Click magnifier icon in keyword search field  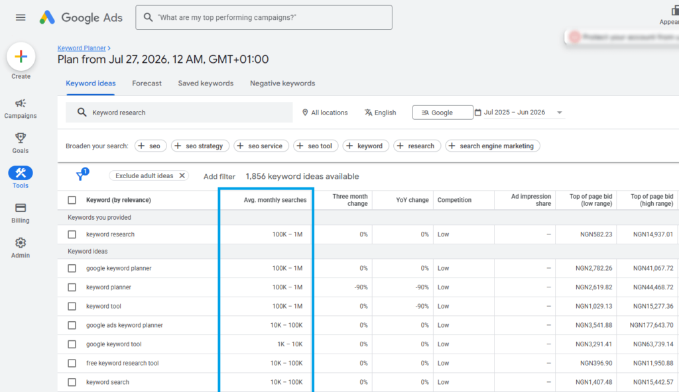point(82,113)
